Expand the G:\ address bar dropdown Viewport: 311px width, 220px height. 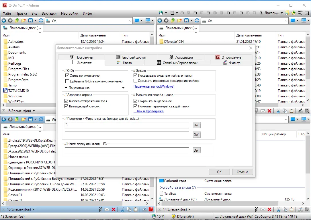(286, 21)
